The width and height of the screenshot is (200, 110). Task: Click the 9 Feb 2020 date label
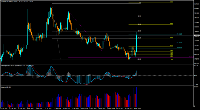(x=137, y=108)
